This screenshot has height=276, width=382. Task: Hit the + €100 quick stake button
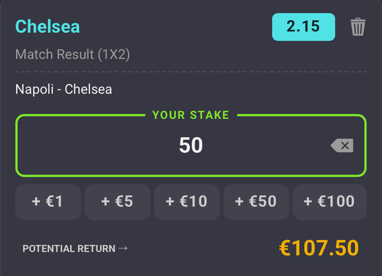(330, 202)
